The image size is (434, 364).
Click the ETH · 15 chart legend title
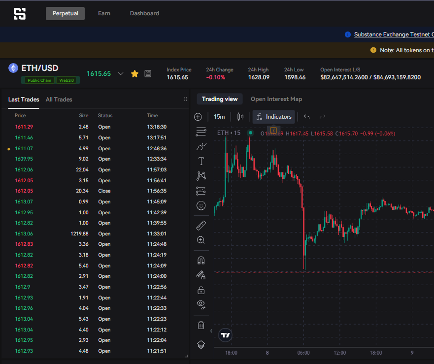(x=229, y=133)
